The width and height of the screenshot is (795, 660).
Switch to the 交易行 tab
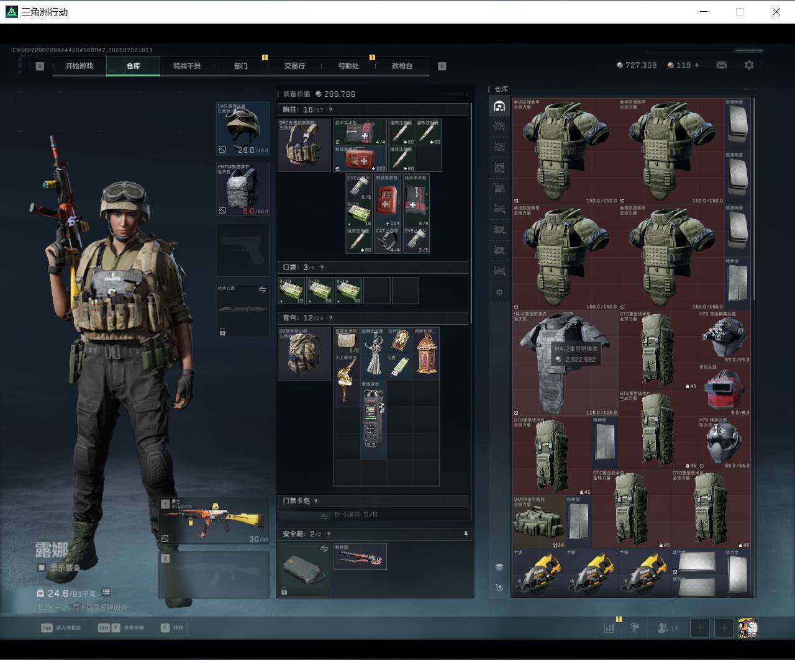(294, 66)
